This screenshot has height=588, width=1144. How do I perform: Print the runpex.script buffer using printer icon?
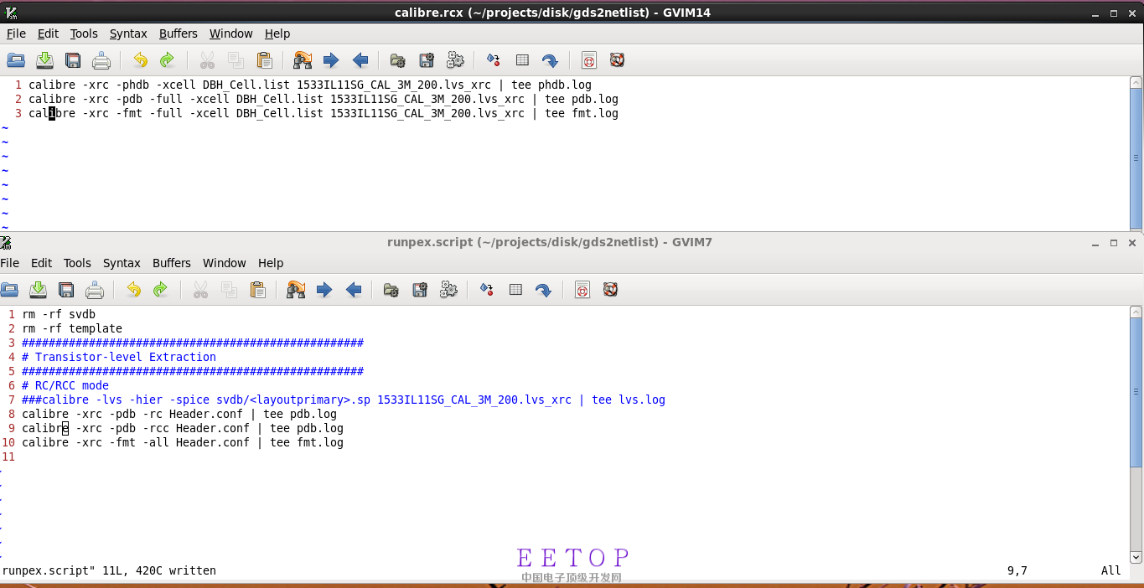(95, 290)
